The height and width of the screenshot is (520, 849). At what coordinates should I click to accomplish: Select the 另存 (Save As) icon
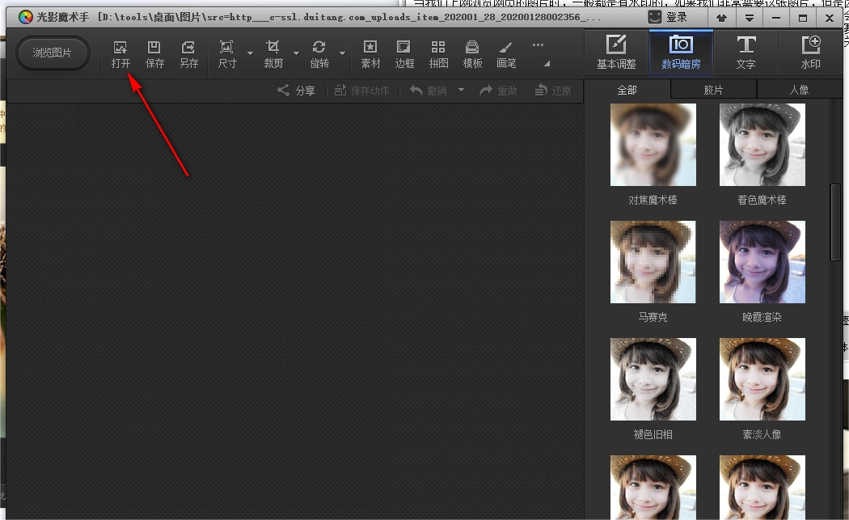[188, 53]
